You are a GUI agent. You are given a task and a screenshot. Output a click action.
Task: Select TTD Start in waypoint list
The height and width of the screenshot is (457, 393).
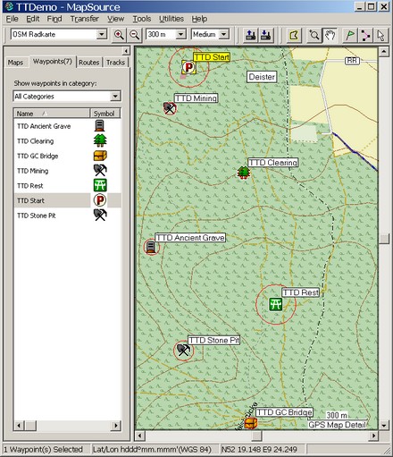click(x=30, y=200)
